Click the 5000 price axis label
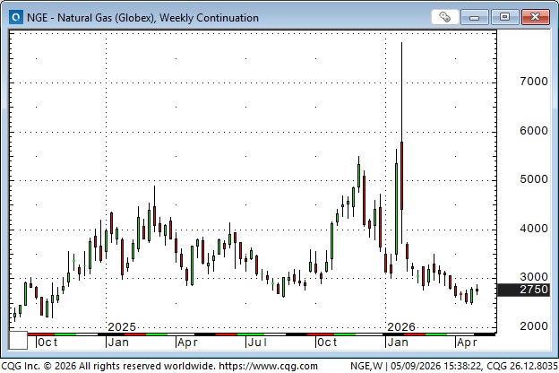Image resolution: width=559 pixels, height=373 pixels. pos(533,179)
